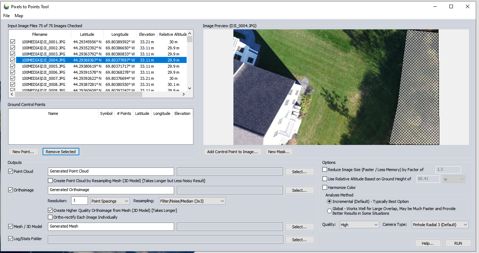479x253 pixels.
Task: Uncheck the DJI_0005.JPG image checkbox
Action: pos(13,66)
